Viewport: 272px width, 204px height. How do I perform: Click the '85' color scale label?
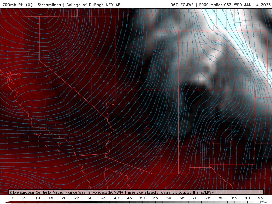[x=234, y=198]
